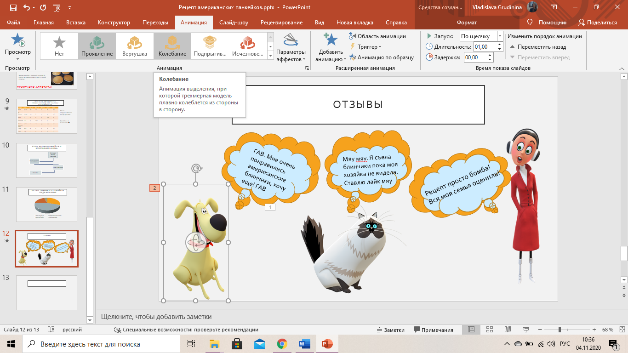Select the 'Исчезновение' animation effect
The image size is (628, 353).
[x=248, y=46]
